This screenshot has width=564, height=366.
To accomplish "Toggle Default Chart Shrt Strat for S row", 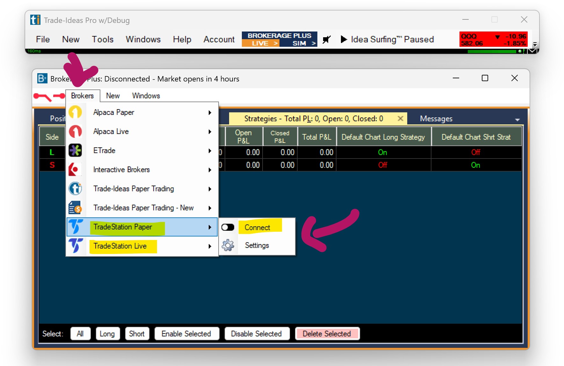I will (x=475, y=165).
